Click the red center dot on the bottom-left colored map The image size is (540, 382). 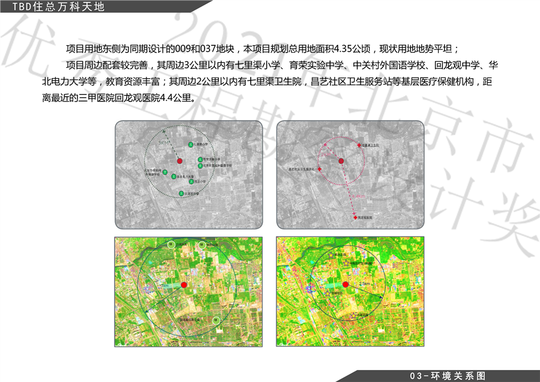pyautogui.click(x=184, y=285)
